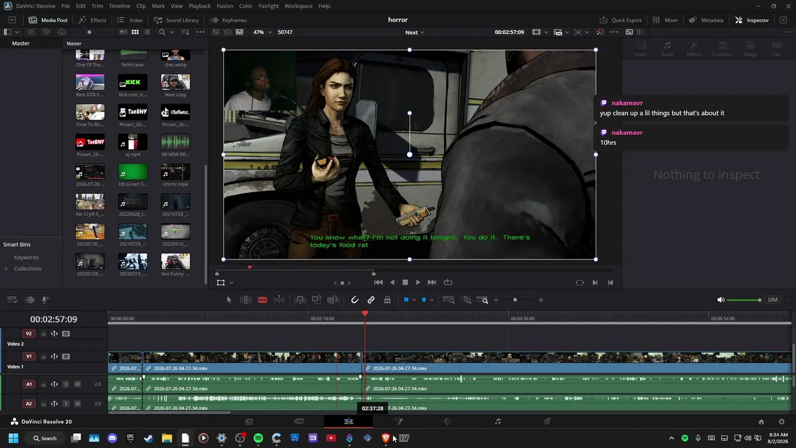Select the Master bin

[21, 44]
